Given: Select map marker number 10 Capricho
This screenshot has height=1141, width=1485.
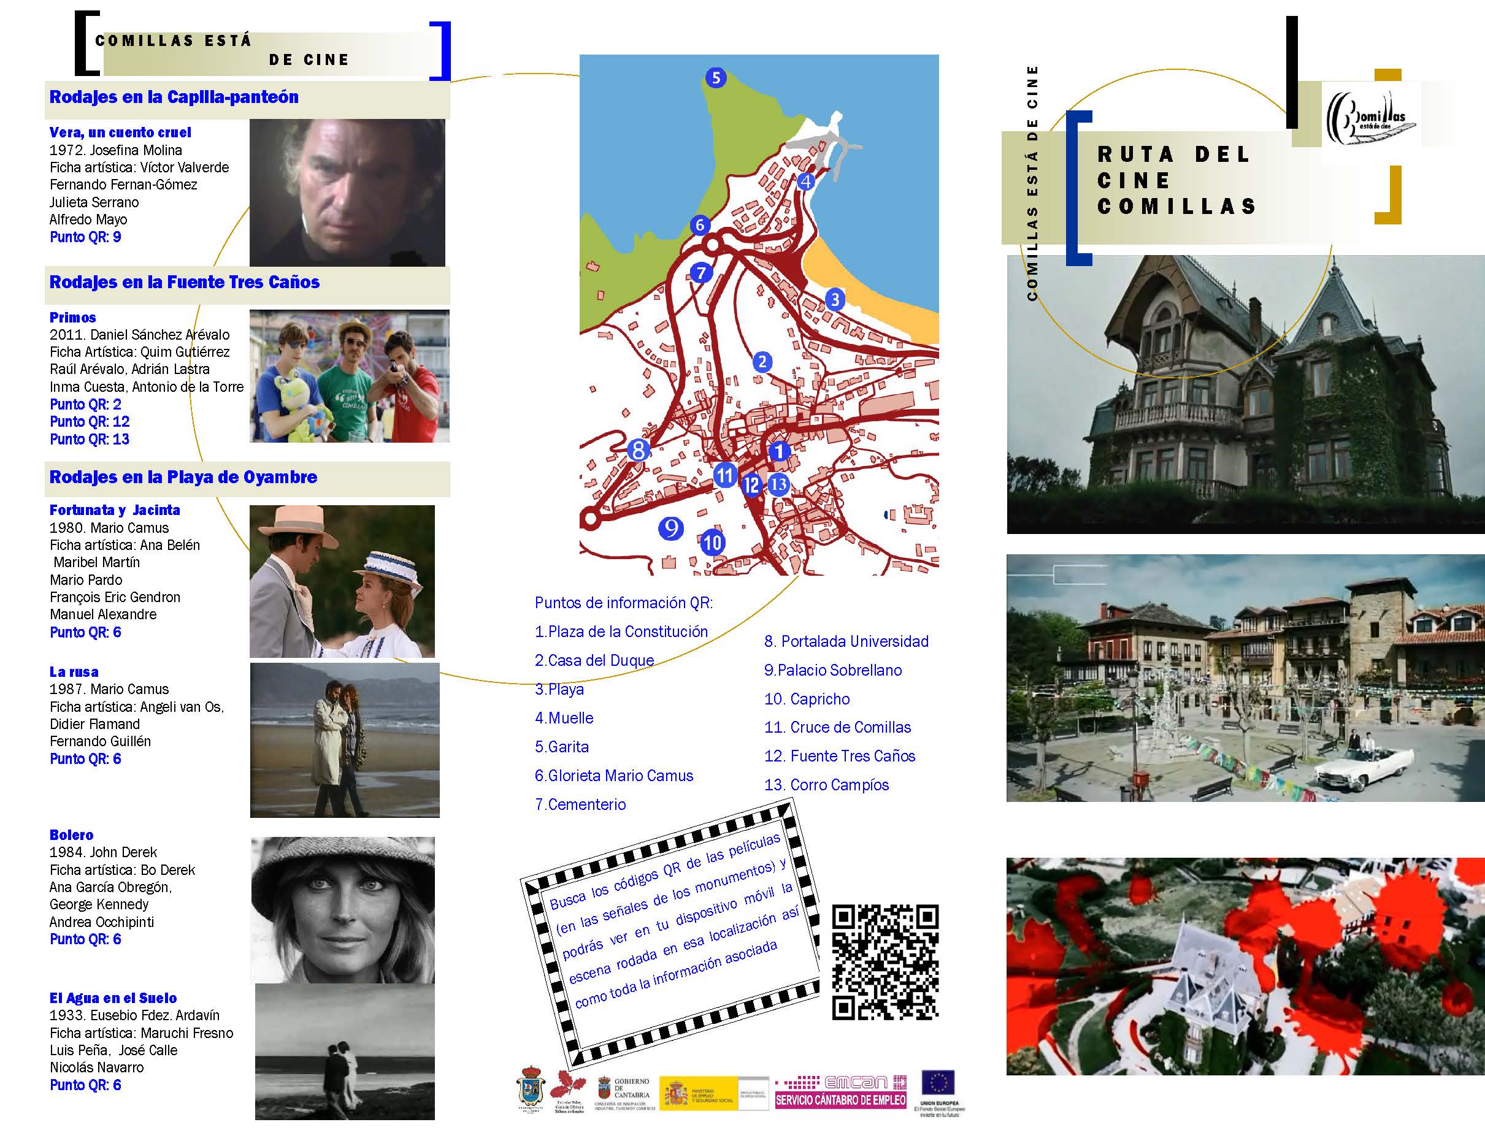Looking at the screenshot, I should coord(712,542).
